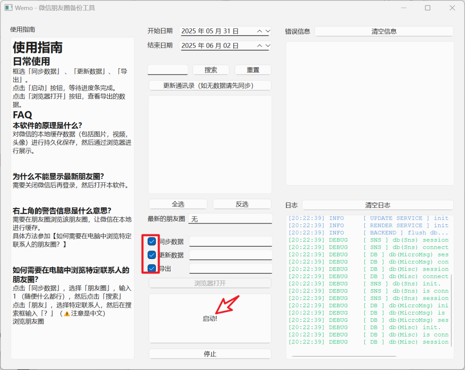The height and width of the screenshot is (370, 465).
Task: Click the 搜索 (Search) button
Action: [x=211, y=70]
